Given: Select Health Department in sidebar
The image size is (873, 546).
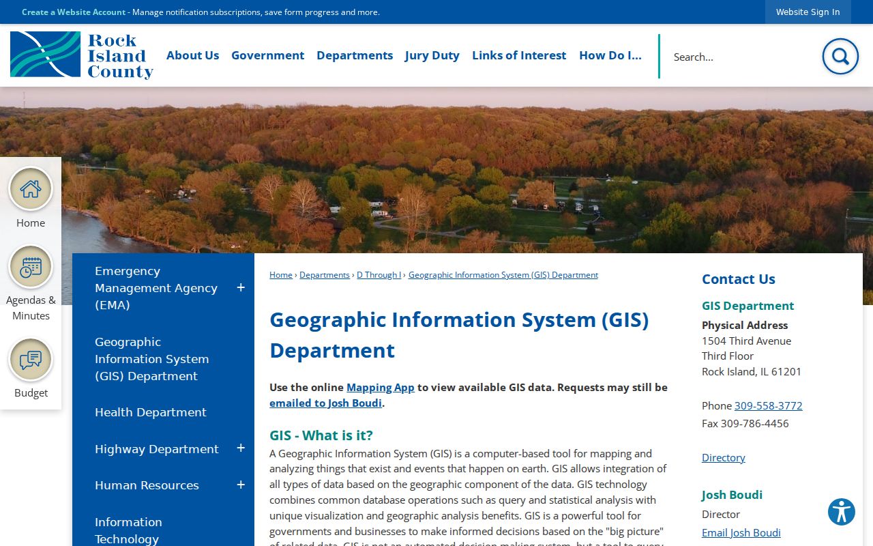Looking at the screenshot, I should pos(151,412).
